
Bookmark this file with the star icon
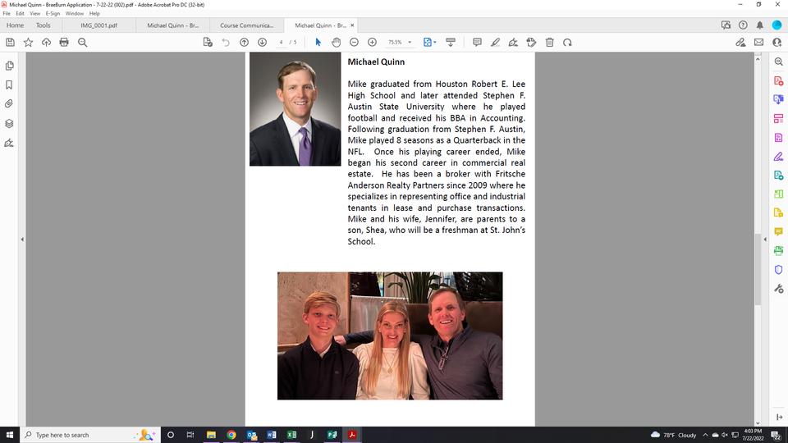(x=28, y=43)
